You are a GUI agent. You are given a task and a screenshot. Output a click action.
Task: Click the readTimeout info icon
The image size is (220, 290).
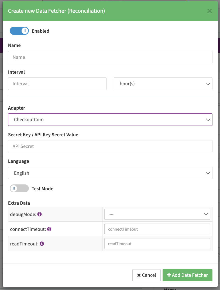(x=42, y=244)
